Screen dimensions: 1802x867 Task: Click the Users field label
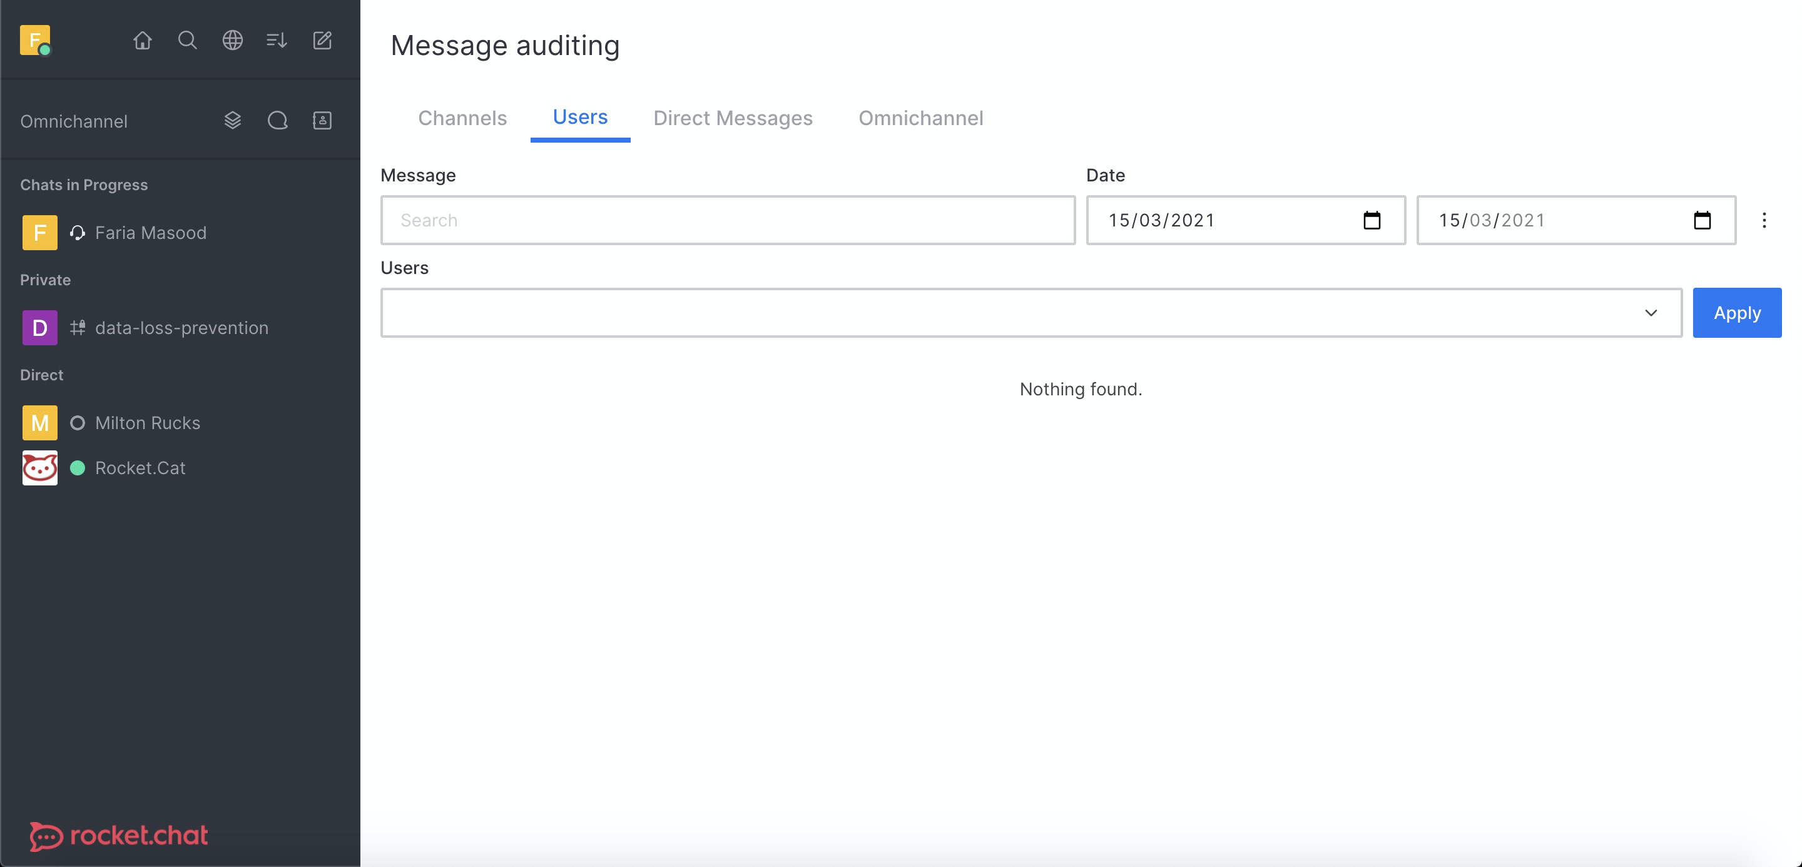click(x=404, y=267)
